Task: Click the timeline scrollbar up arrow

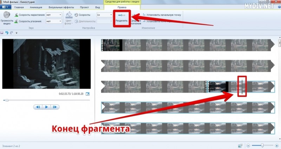Action: pyautogui.click(x=280, y=38)
